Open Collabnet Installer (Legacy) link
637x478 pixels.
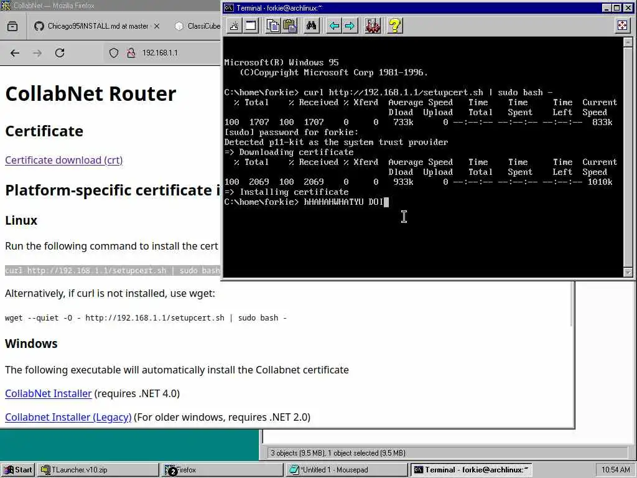click(x=68, y=417)
